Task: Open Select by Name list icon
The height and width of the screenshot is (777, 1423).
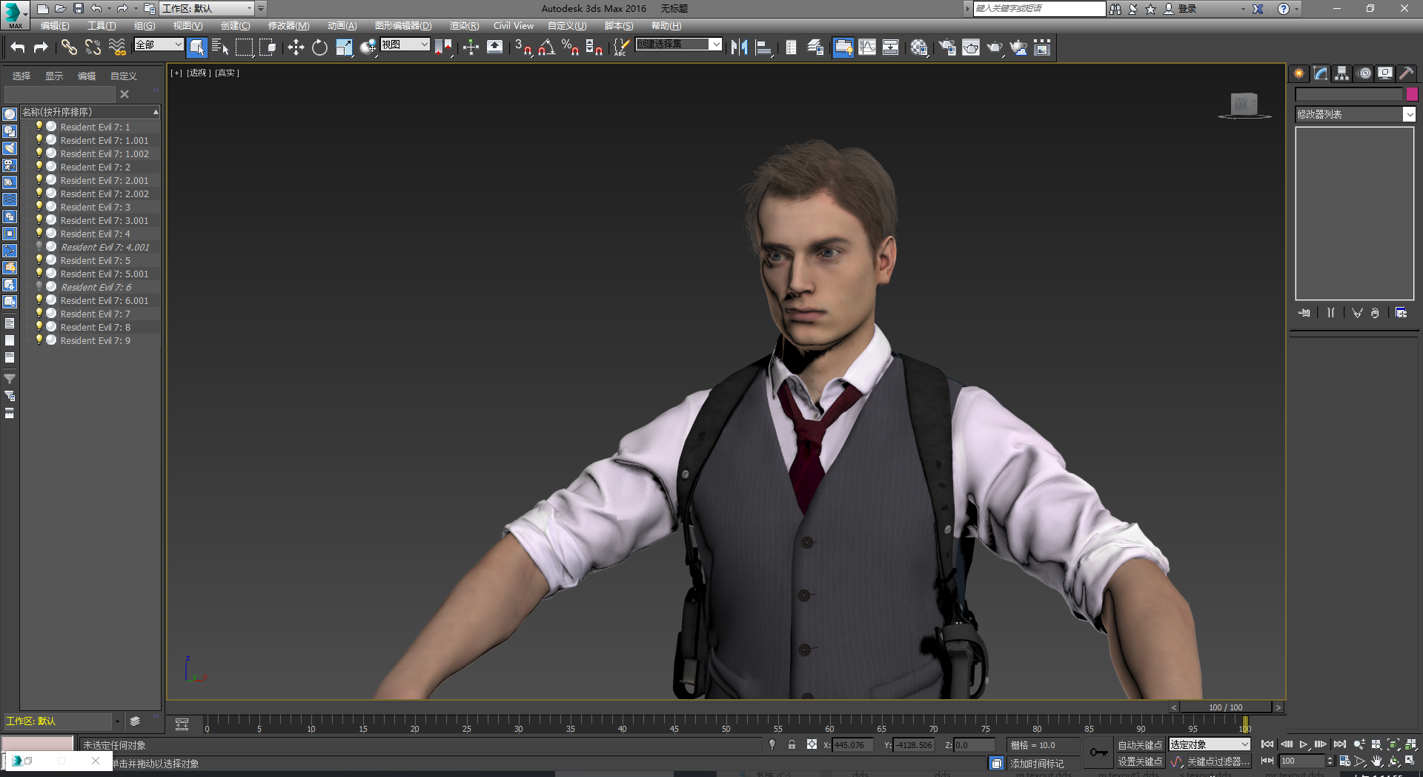Action: [x=220, y=47]
